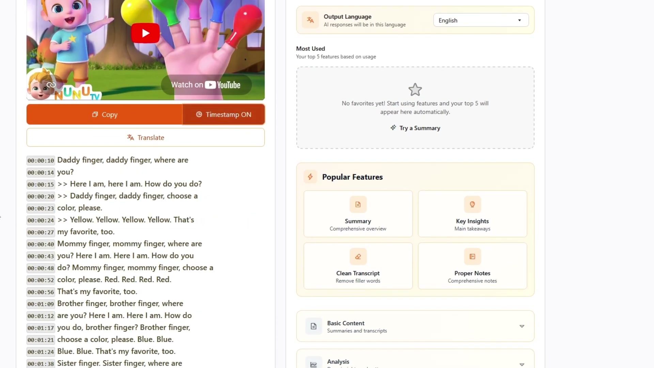Screen dimensions: 654x368
Task: Jump to timestamp 00:00:48
Action: (41, 268)
